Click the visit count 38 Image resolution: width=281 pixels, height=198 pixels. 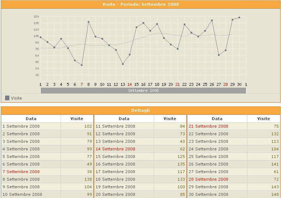point(89,172)
